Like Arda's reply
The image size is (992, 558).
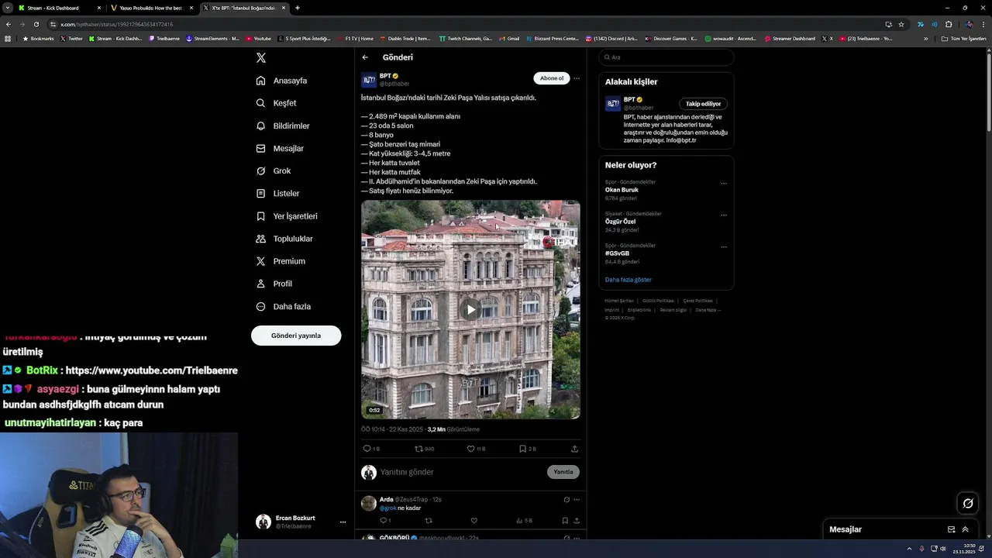(x=474, y=521)
